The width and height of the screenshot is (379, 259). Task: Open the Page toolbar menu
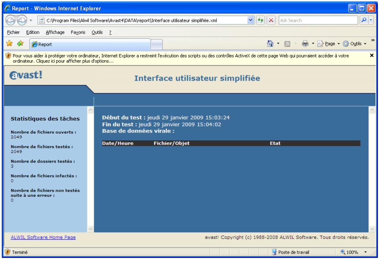(328, 44)
